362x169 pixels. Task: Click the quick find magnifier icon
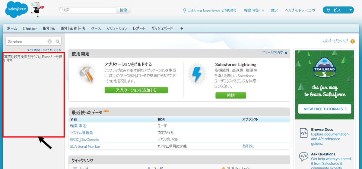(58, 41)
